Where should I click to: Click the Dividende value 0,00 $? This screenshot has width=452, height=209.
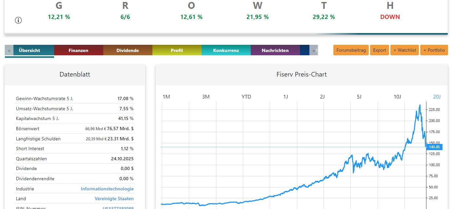(x=127, y=169)
